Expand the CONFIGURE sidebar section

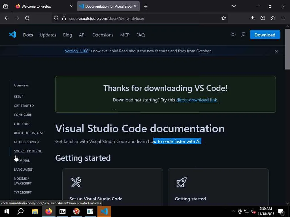(23, 115)
